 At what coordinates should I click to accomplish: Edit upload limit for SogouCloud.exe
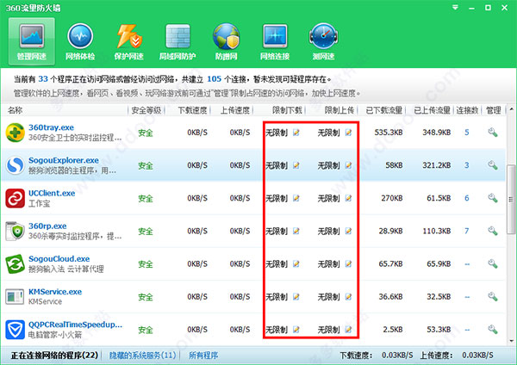pyautogui.click(x=348, y=264)
